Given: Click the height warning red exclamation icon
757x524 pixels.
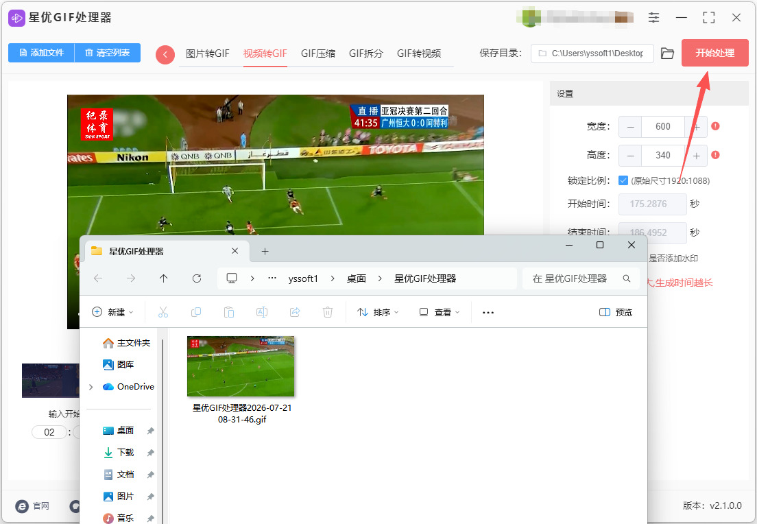Looking at the screenshot, I should point(715,155).
